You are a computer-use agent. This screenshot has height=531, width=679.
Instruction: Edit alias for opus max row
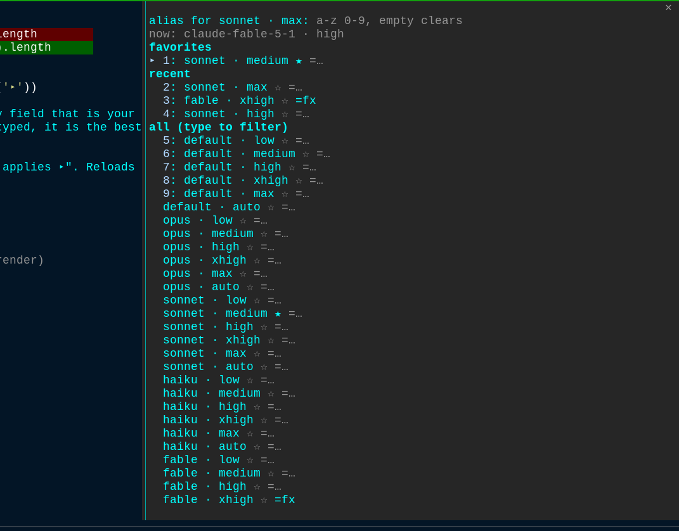(261, 274)
